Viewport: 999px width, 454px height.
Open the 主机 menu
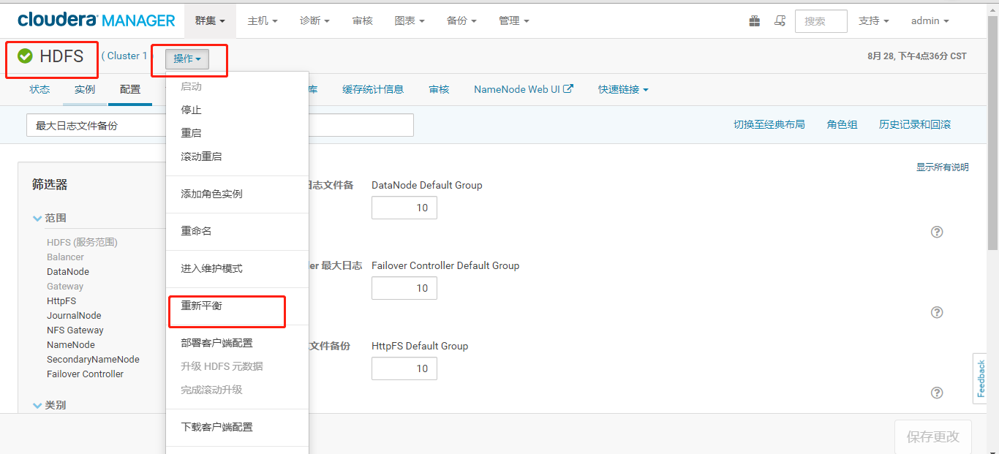(x=263, y=20)
